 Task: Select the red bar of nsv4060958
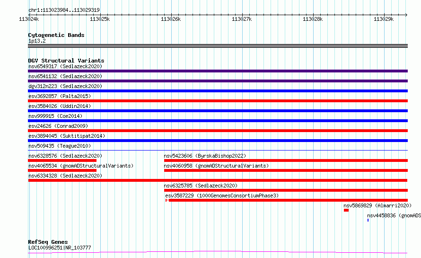tap(286, 170)
